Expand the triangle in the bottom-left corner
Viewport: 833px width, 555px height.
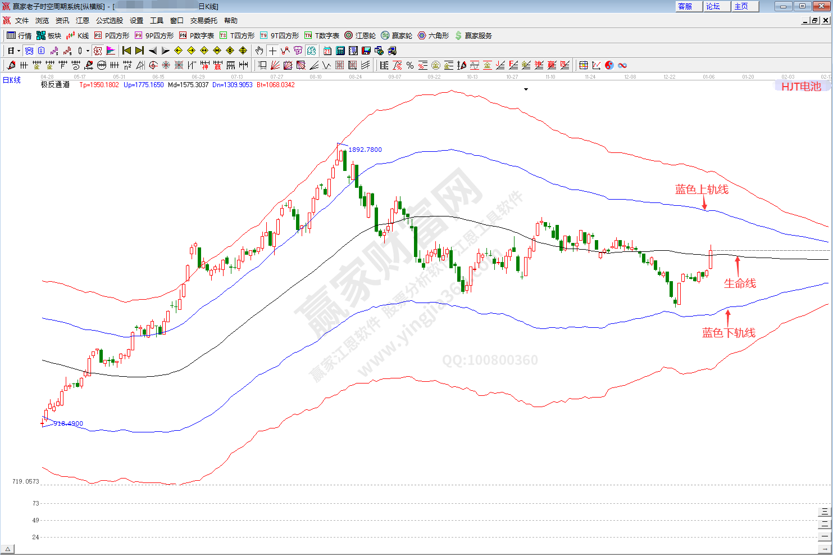point(7,549)
